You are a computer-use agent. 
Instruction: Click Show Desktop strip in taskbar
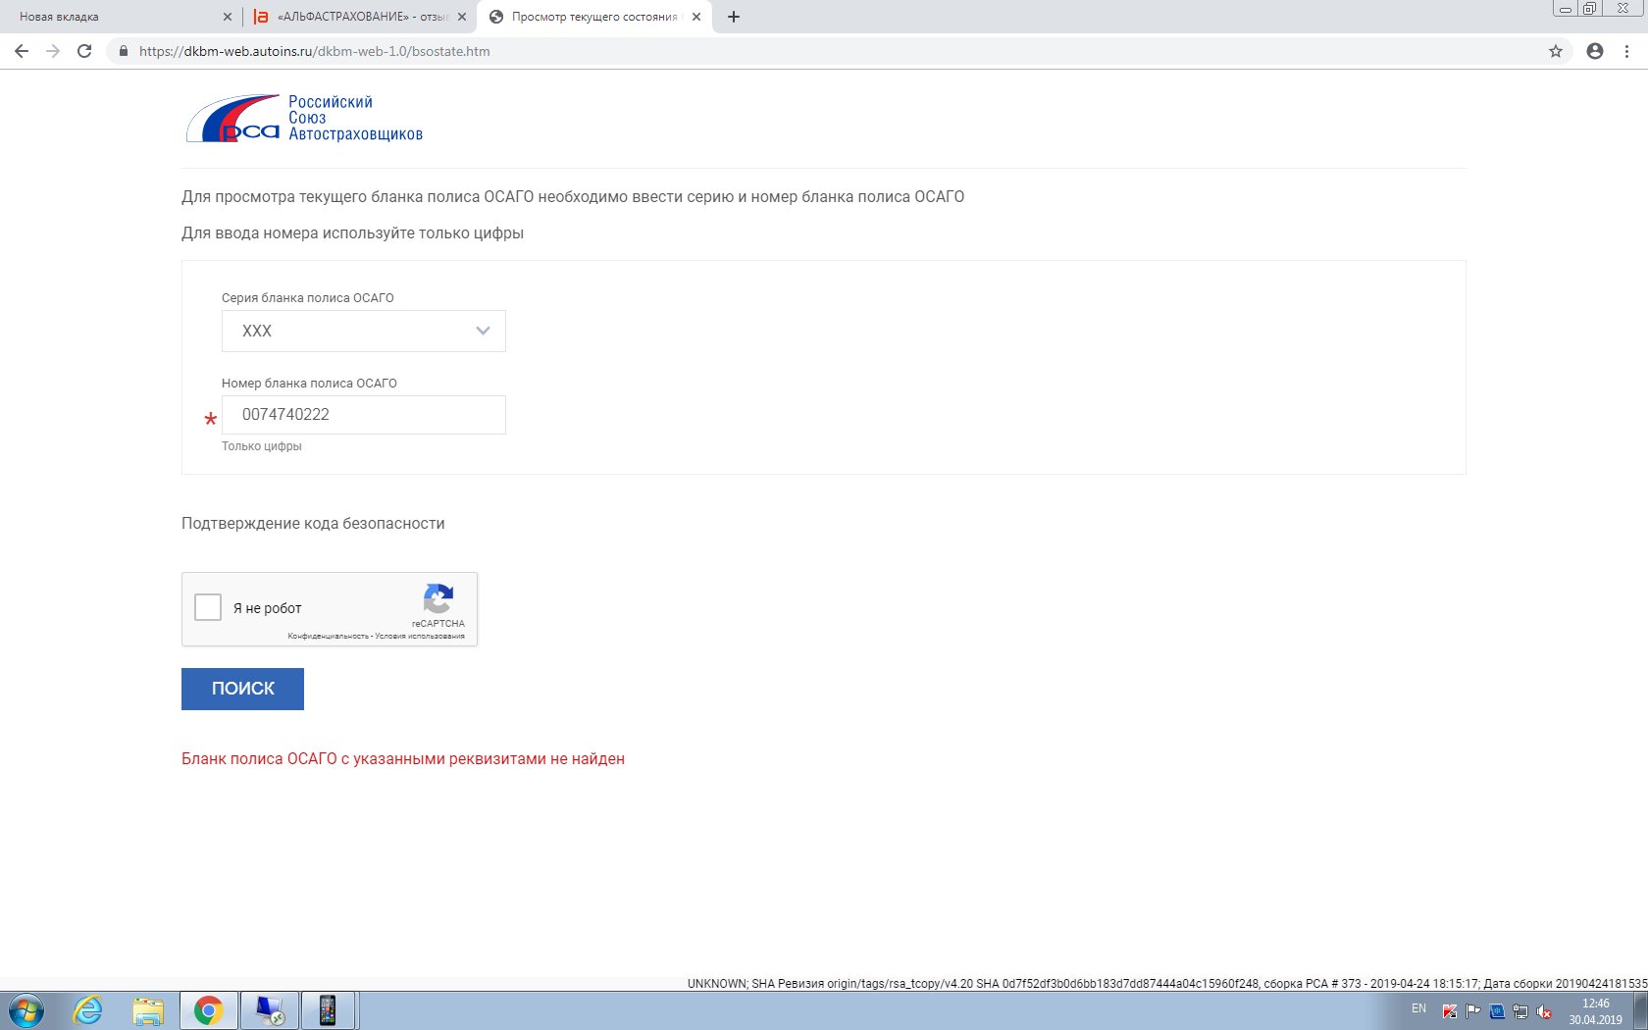1641,1010
